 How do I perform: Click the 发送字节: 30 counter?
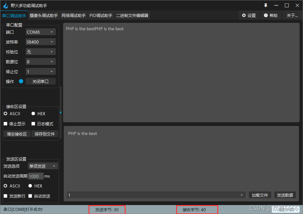click(107, 210)
